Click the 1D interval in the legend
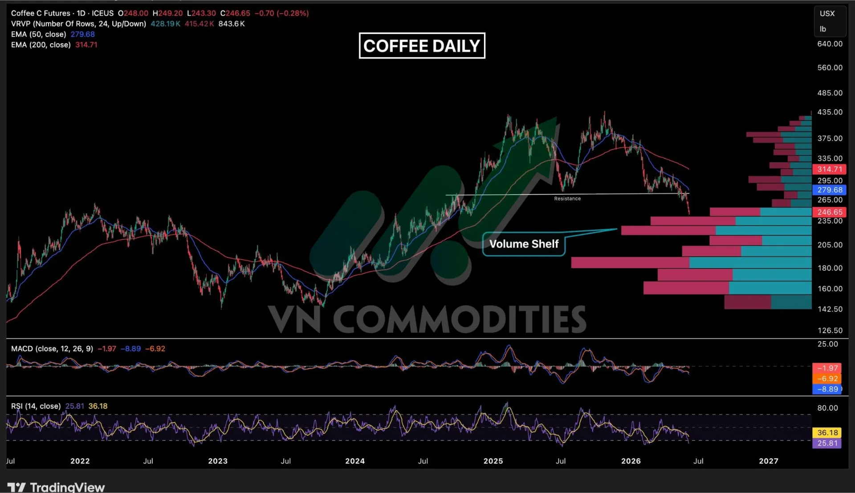This screenshot has height=493, width=855. (x=81, y=13)
